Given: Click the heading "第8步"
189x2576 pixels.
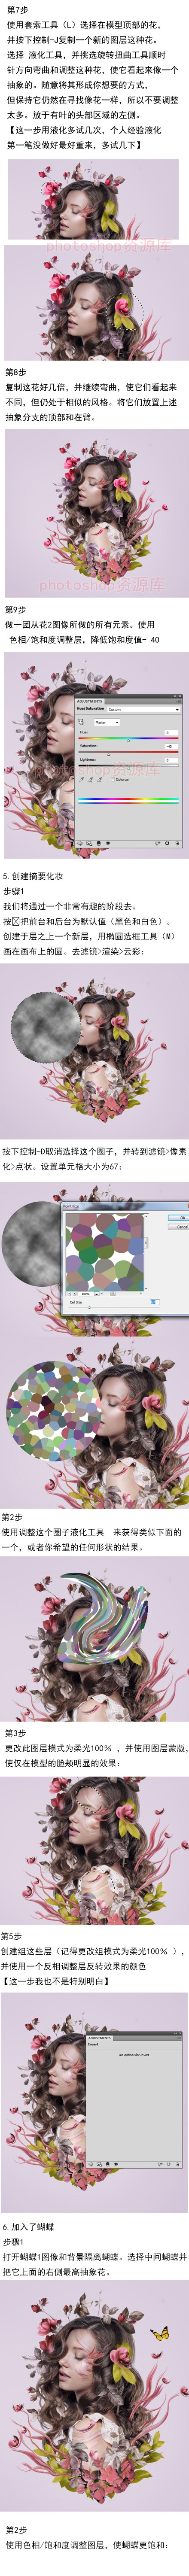Looking at the screenshot, I should point(15,371).
